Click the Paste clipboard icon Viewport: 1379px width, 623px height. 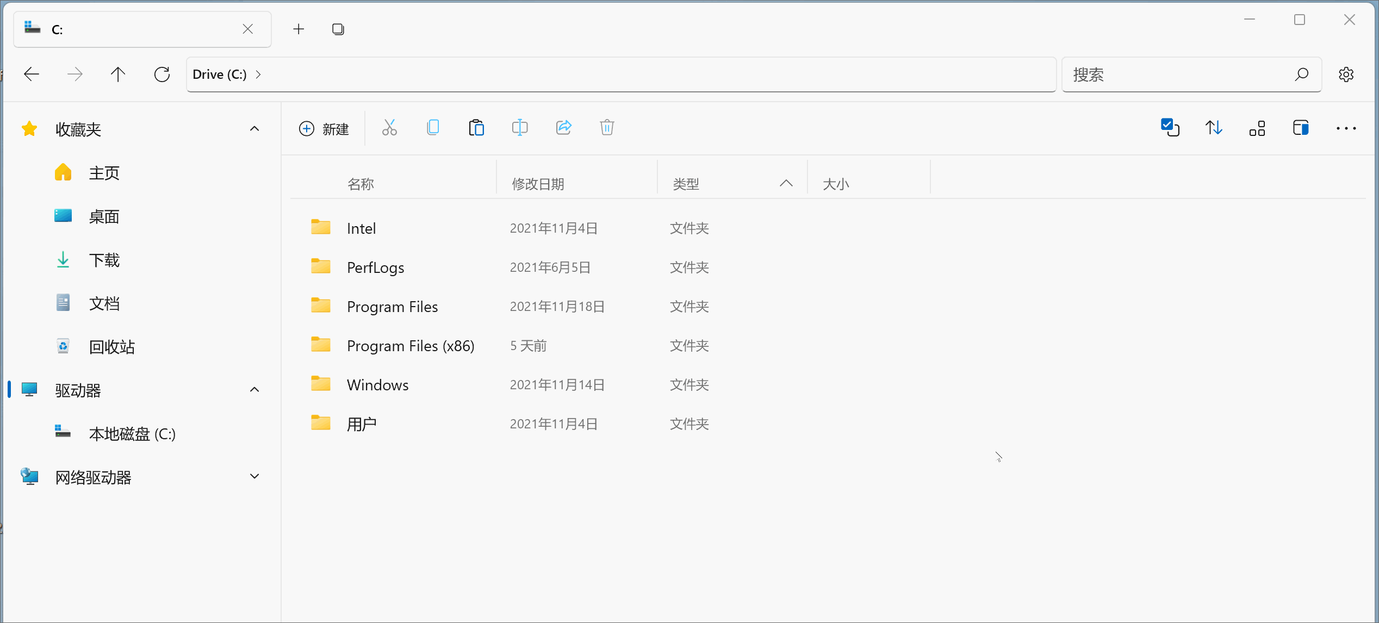[476, 128]
